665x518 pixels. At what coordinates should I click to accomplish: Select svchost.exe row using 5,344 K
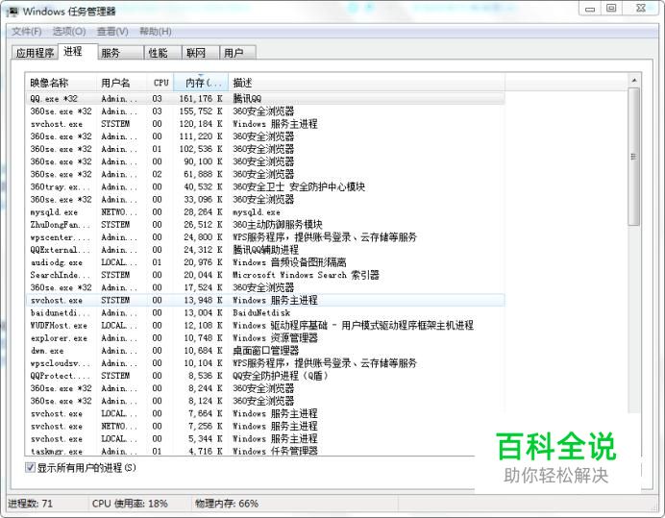click(265, 438)
